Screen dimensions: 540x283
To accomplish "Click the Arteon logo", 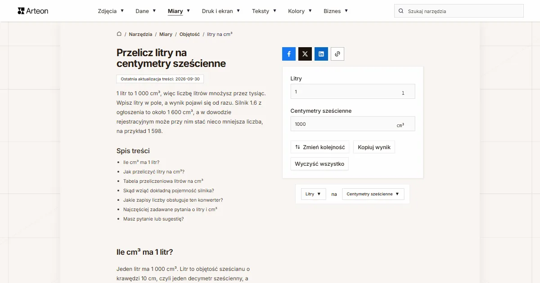I will pos(33,11).
